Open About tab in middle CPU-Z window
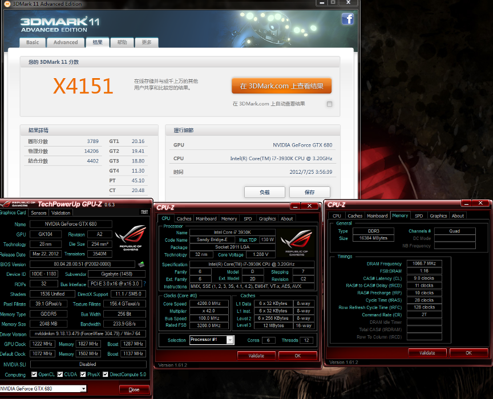493x399 pixels. (x=287, y=219)
